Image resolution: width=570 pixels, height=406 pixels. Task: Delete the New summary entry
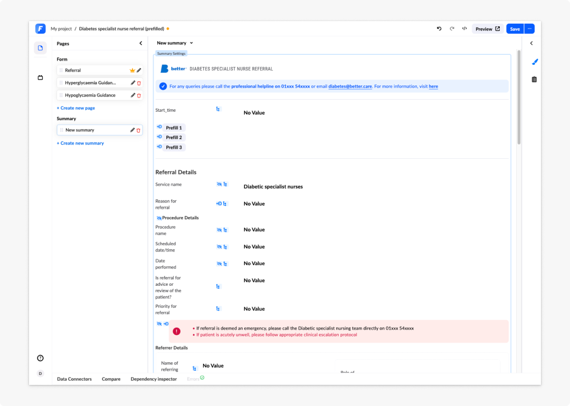click(138, 130)
